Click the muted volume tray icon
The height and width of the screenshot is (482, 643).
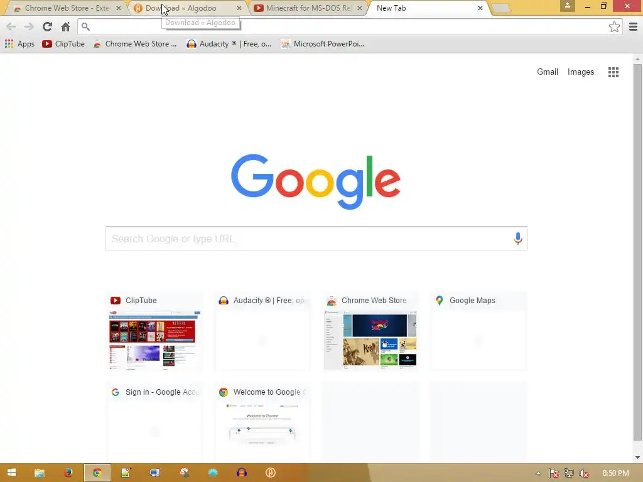(584, 473)
